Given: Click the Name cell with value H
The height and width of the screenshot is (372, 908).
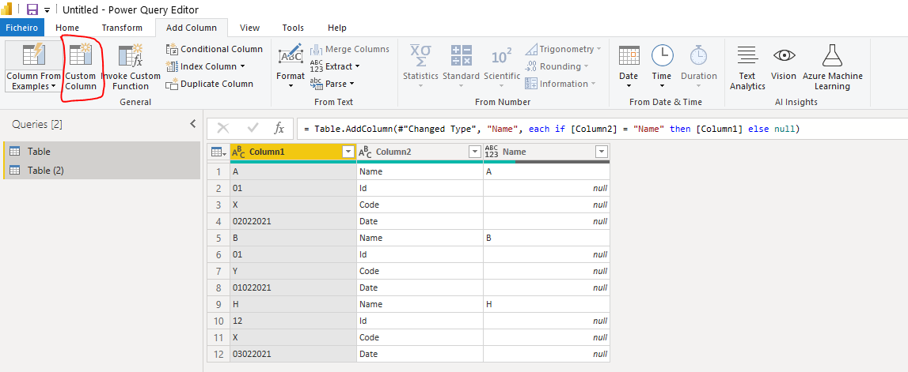Looking at the screenshot, I should click(x=547, y=304).
